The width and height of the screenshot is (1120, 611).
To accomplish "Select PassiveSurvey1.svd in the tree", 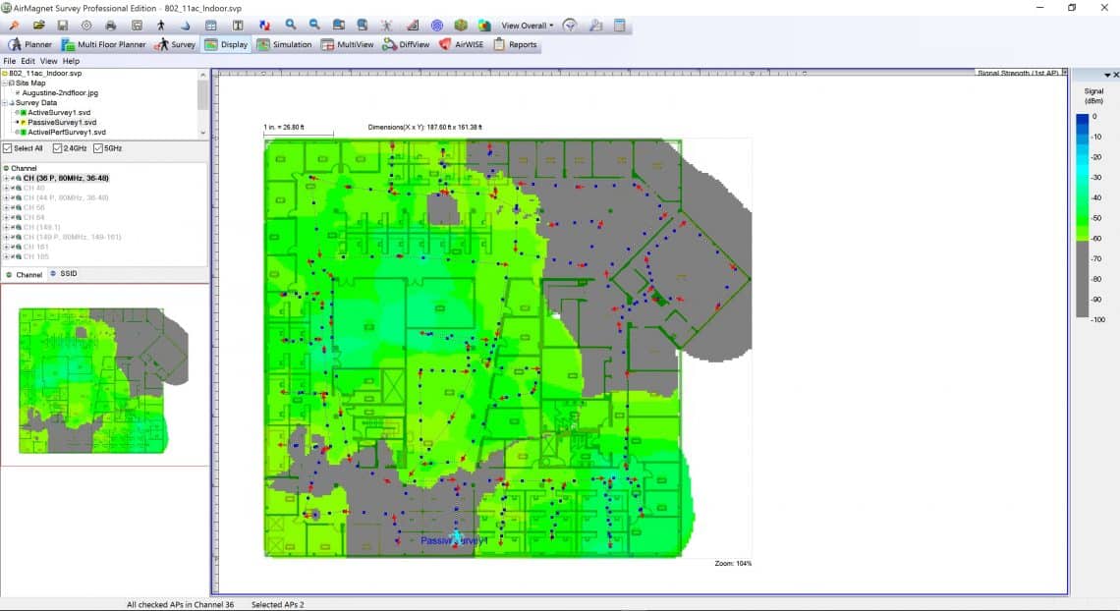I will click(x=61, y=122).
